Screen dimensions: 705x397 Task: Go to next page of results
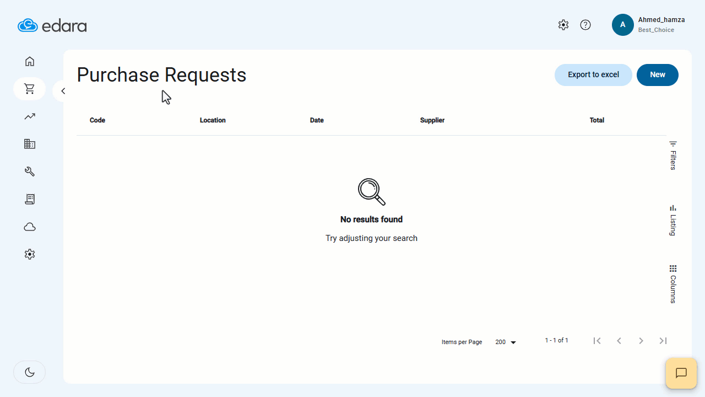coord(641,341)
